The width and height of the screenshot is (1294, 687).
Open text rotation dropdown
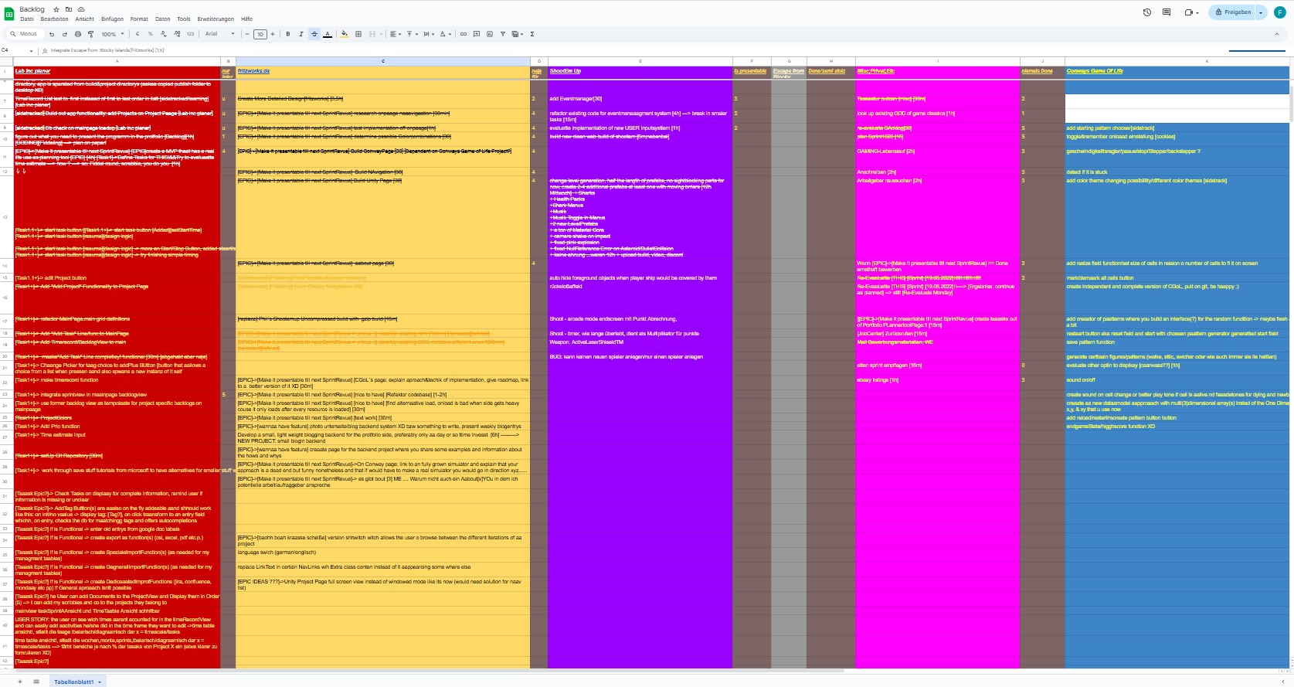[446, 34]
